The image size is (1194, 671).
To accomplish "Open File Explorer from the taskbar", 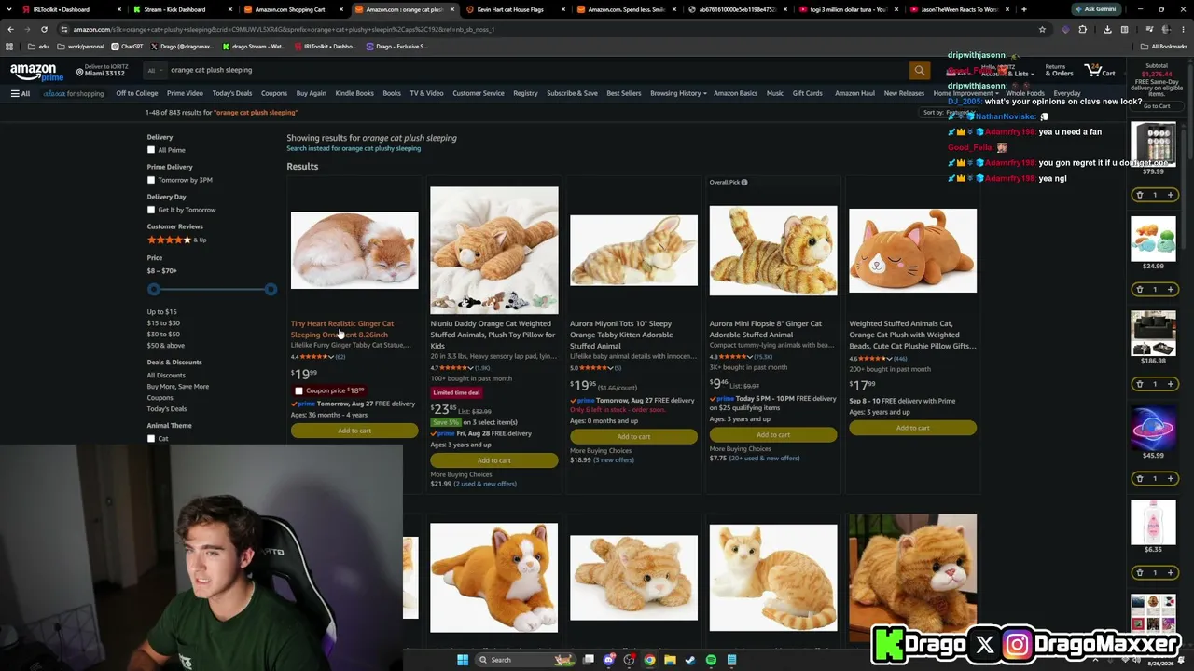I will pos(670,660).
